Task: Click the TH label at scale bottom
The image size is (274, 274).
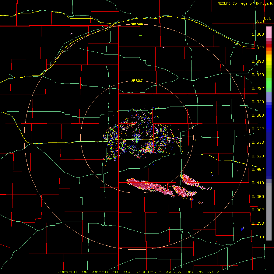Action: [262, 237]
